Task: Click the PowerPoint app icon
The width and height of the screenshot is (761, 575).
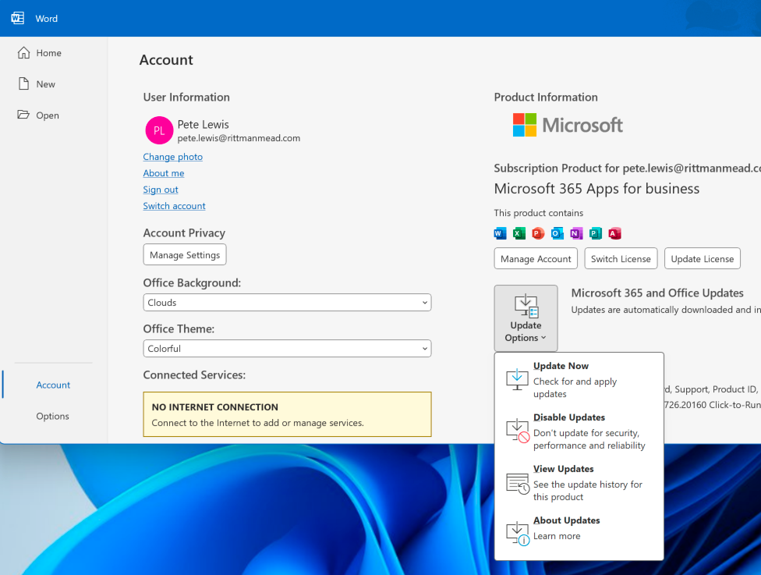Action: click(538, 233)
